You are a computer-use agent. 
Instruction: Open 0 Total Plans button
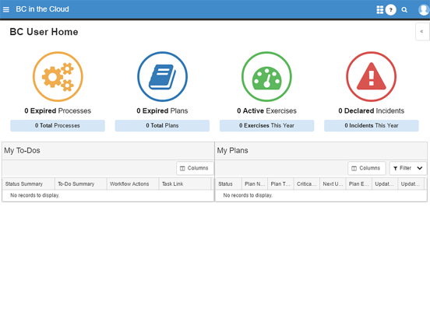tap(162, 125)
